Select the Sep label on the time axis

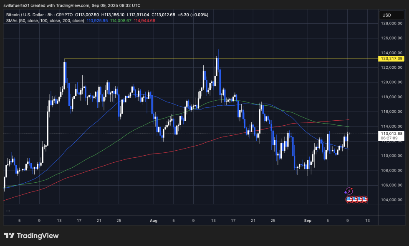click(308, 220)
